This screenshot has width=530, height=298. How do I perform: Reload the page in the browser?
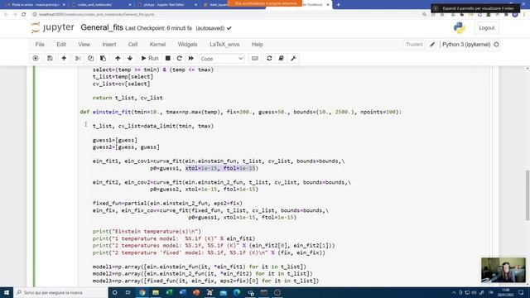[24, 14]
